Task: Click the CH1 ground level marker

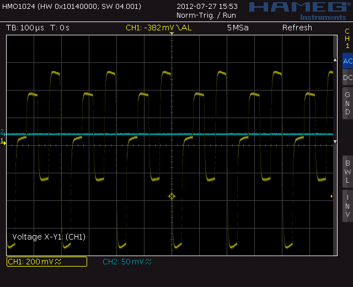Action: pos(3,142)
